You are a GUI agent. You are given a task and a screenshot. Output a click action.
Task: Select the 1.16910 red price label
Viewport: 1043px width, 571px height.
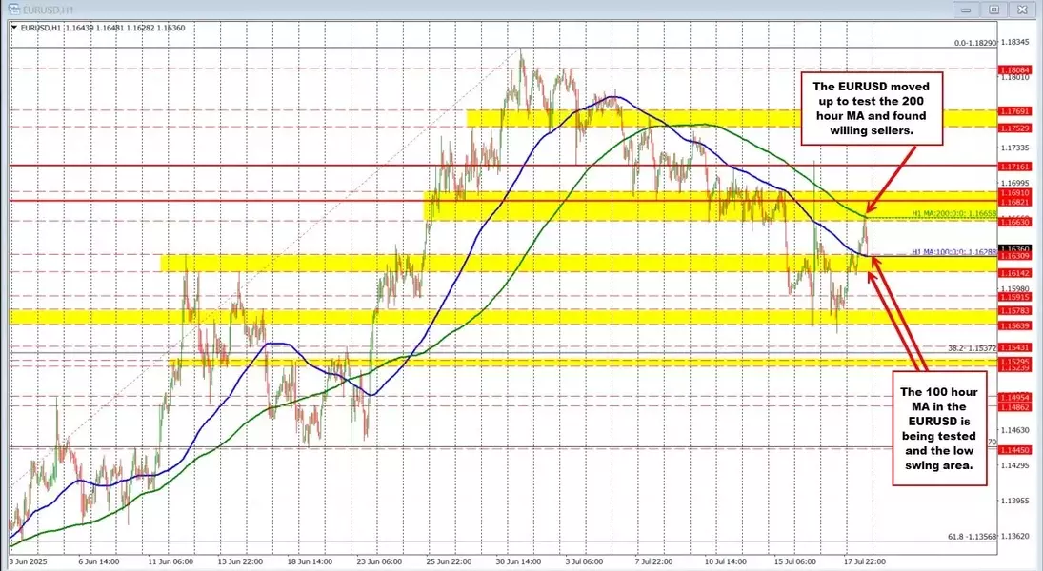click(1015, 193)
